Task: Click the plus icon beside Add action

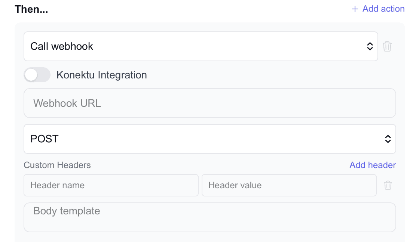Action: [x=355, y=9]
